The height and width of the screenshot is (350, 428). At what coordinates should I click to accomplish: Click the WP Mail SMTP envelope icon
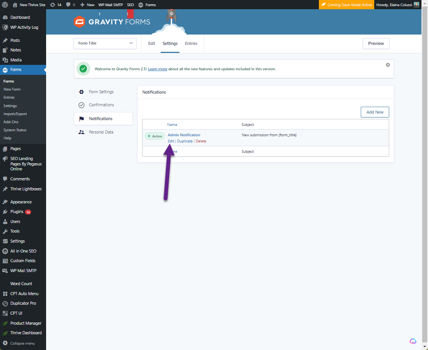[x=5, y=271]
